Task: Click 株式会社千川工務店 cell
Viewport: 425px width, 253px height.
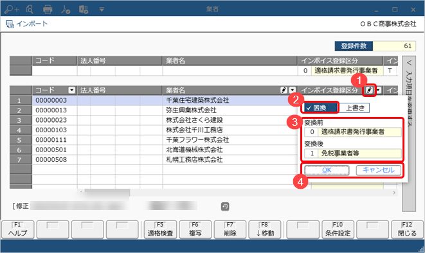Action: click(x=230, y=130)
